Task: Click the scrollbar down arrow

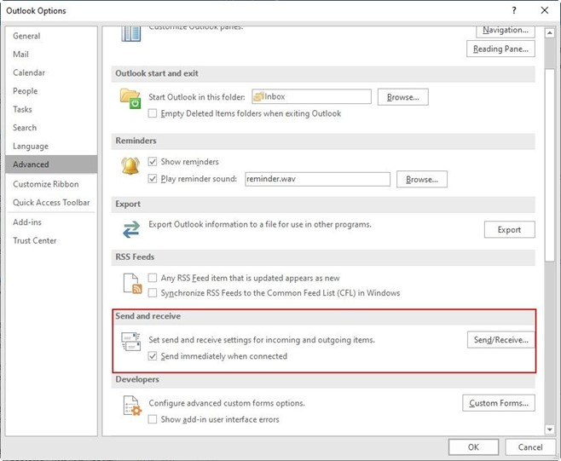Action: tap(549, 429)
